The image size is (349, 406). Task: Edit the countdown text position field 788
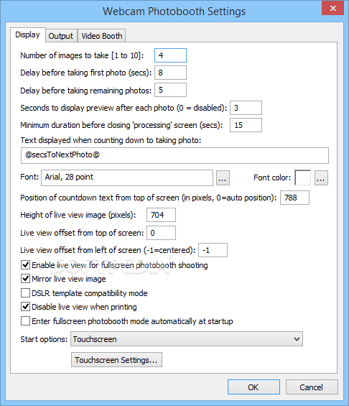click(x=294, y=198)
